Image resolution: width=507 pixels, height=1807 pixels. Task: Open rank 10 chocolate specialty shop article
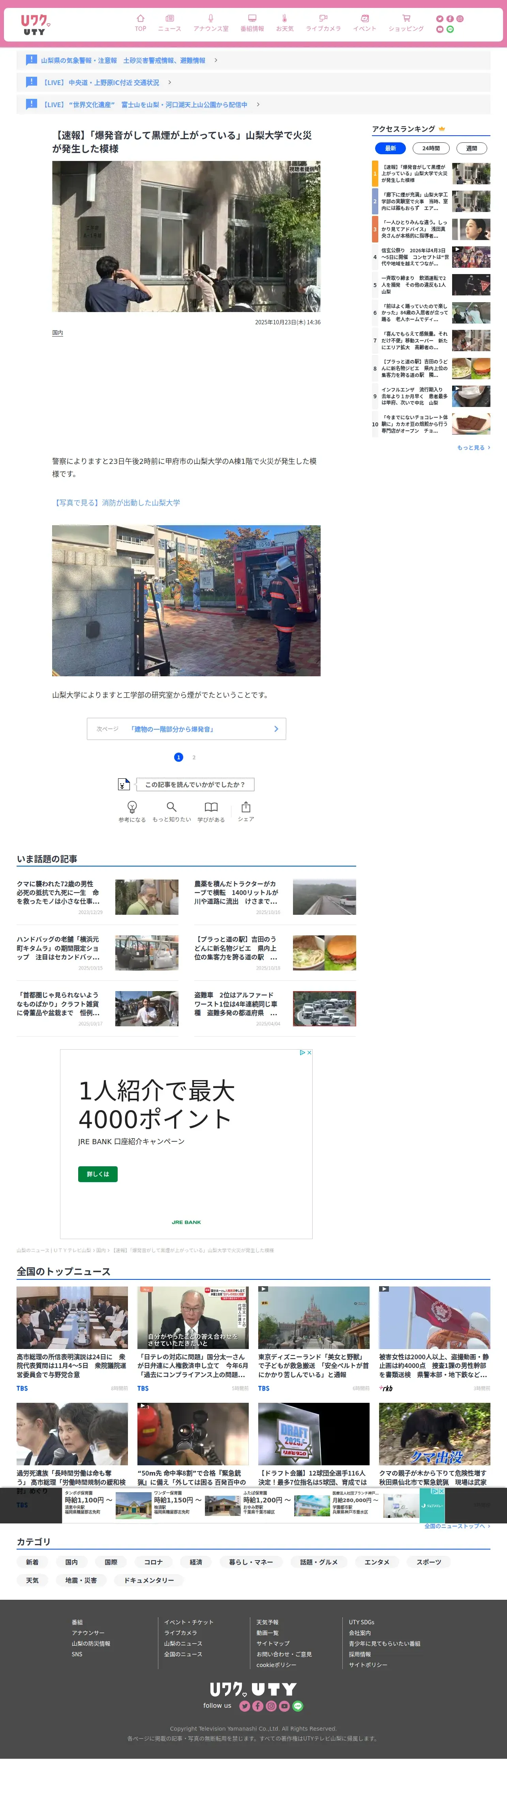click(x=431, y=424)
